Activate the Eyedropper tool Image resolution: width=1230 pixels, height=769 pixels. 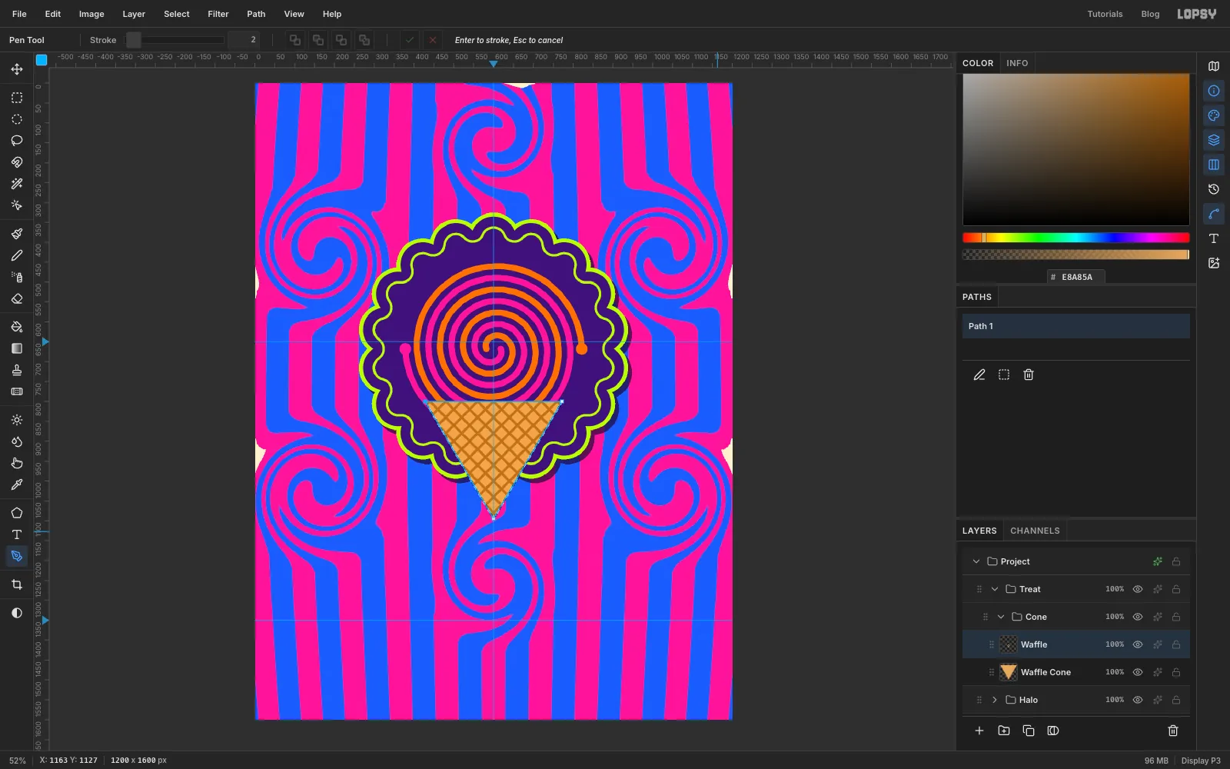[x=17, y=484]
